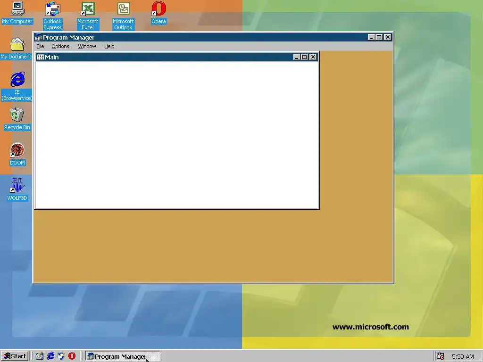Maximize the Program Manager window
Screen dimensions: 483x362
(379, 37)
